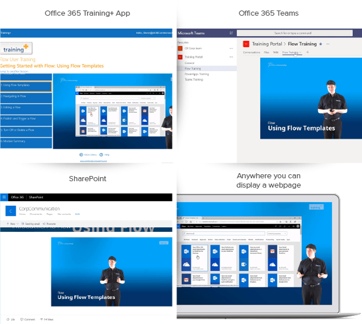Click the CK Corp team avatar icon
Viewport: 362px width, 324px height.
[180, 48]
